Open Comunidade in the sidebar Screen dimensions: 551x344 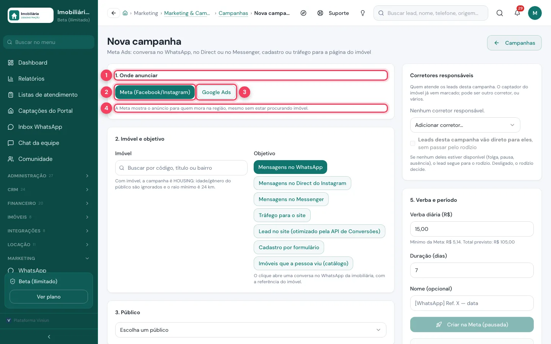[49, 159]
